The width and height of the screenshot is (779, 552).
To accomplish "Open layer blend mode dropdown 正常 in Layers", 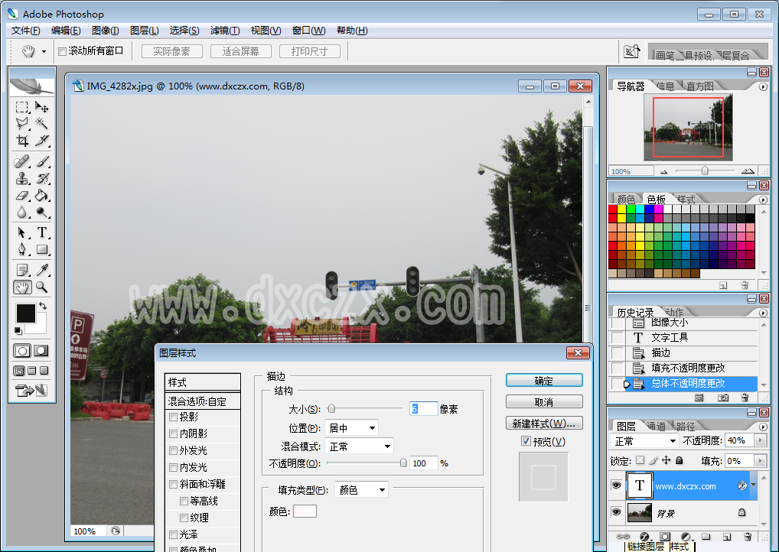I will [x=645, y=441].
